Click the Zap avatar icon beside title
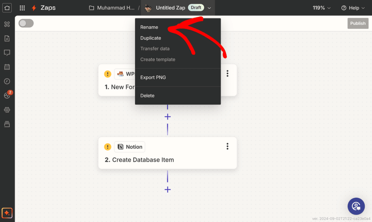Viewport: 372px width, 222px height. 148,8
